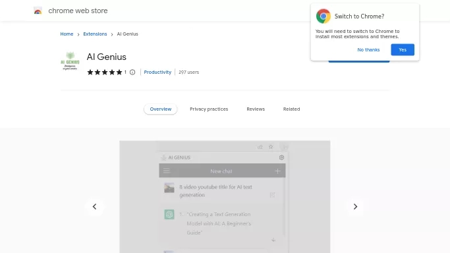Open the Extensions breadcrumb link

pyautogui.click(x=95, y=34)
